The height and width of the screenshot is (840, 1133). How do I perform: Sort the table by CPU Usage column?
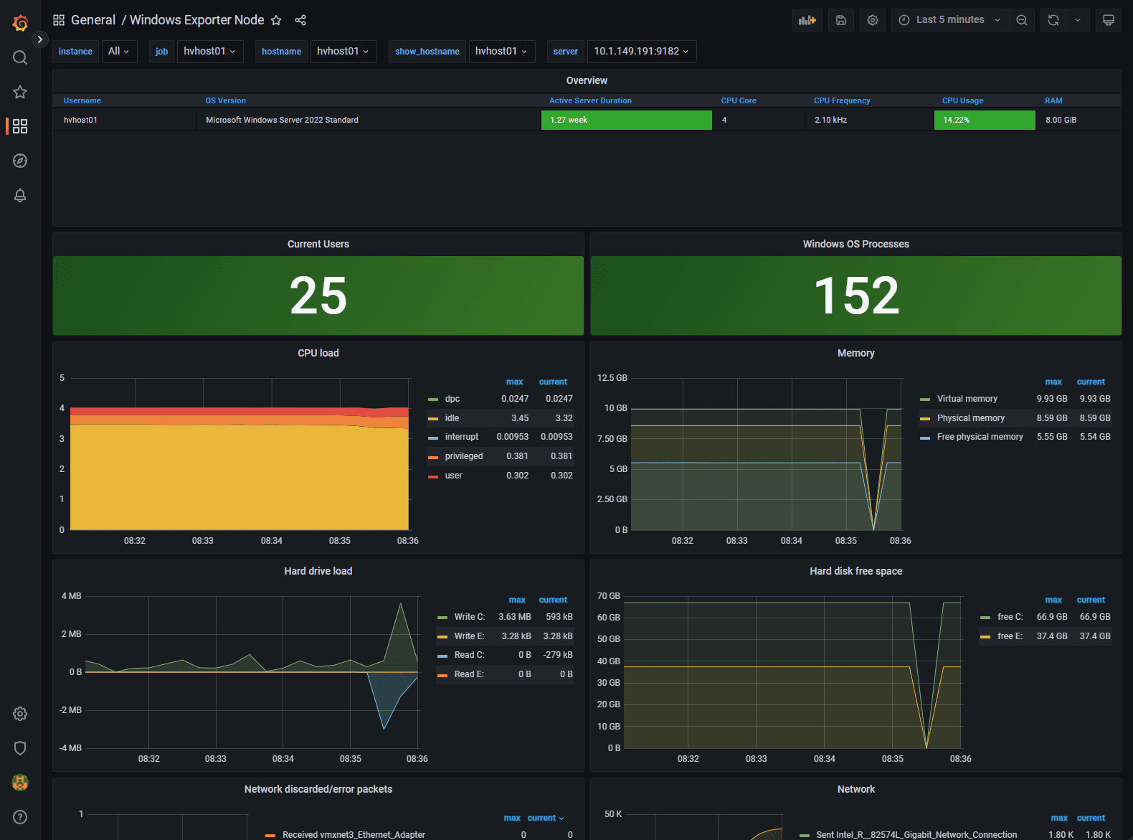tap(962, 100)
